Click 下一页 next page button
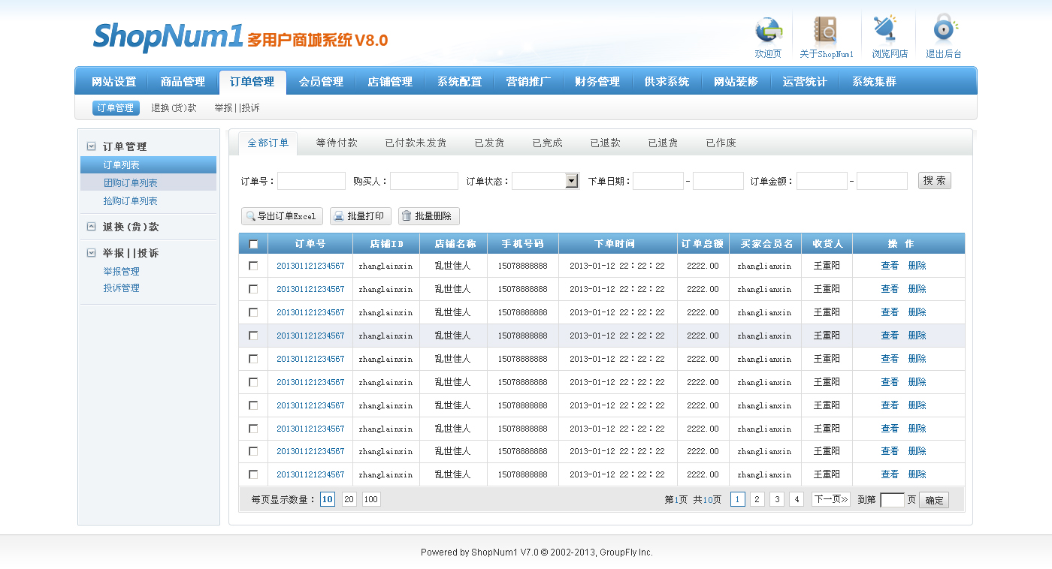This screenshot has height=569, width=1052. 831,499
